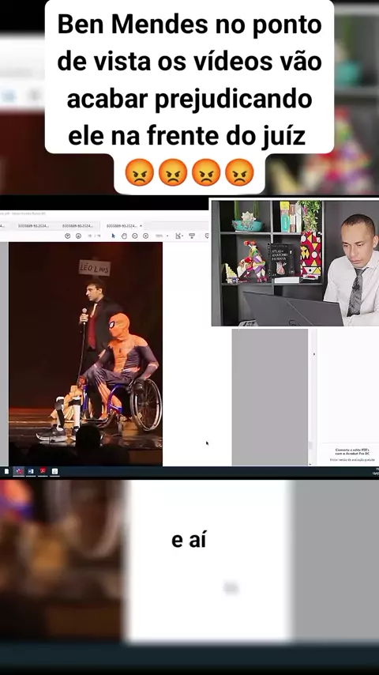Activate the arrow selection tool
Viewport: 379px width, 675px height.
(113, 236)
